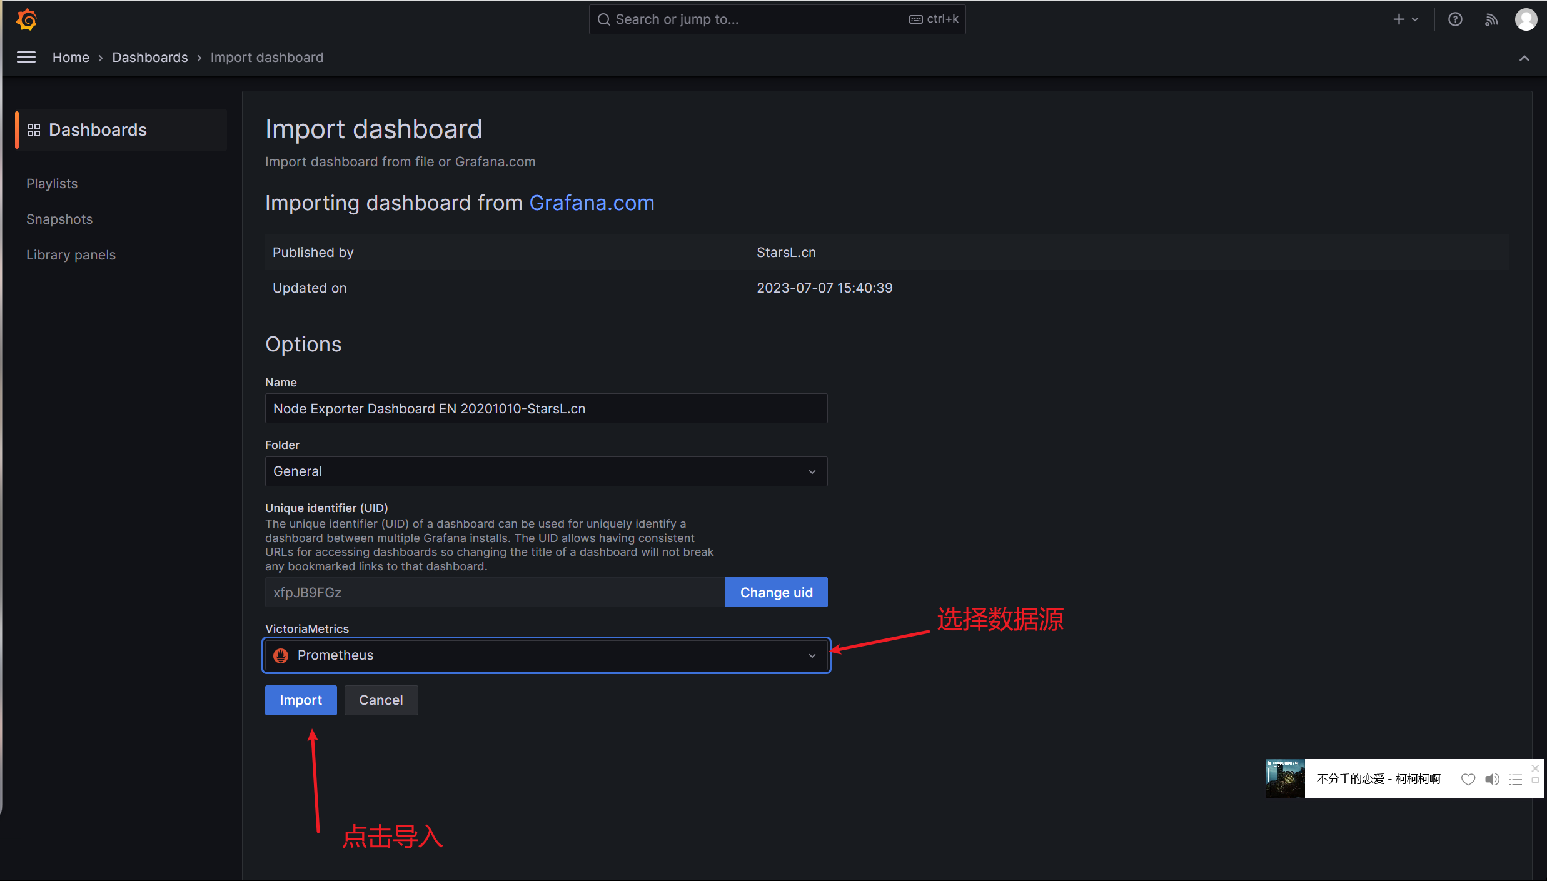Click the dashboard Name input field
This screenshot has height=881, width=1547.
[545, 408]
